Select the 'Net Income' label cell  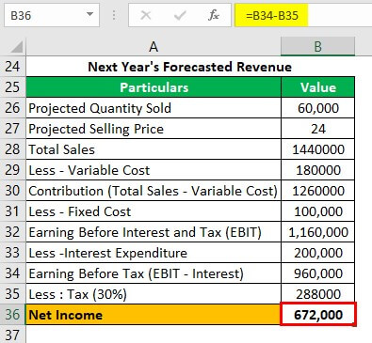(154, 315)
